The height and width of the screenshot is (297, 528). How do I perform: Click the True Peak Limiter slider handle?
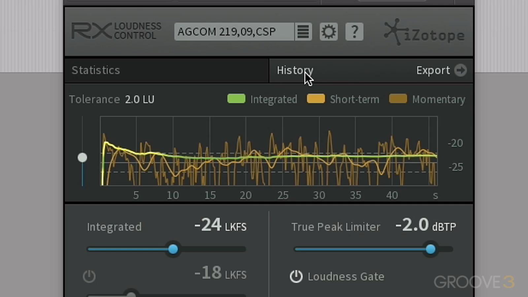(x=430, y=249)
